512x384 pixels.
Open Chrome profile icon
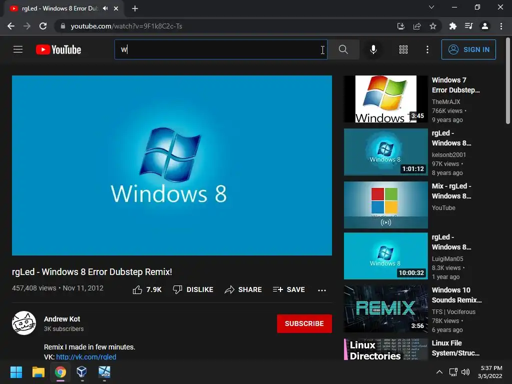485,26
